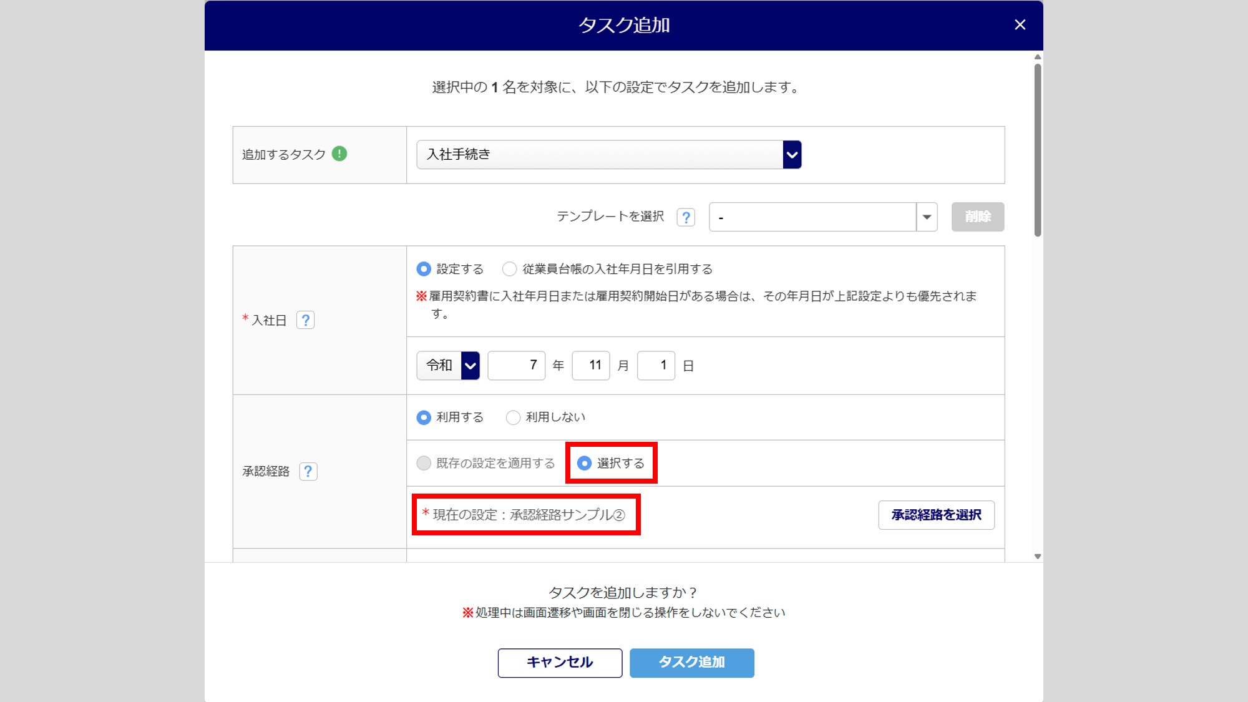
Task: Open the help icon beside 承認経路
Action: [308, 471]
